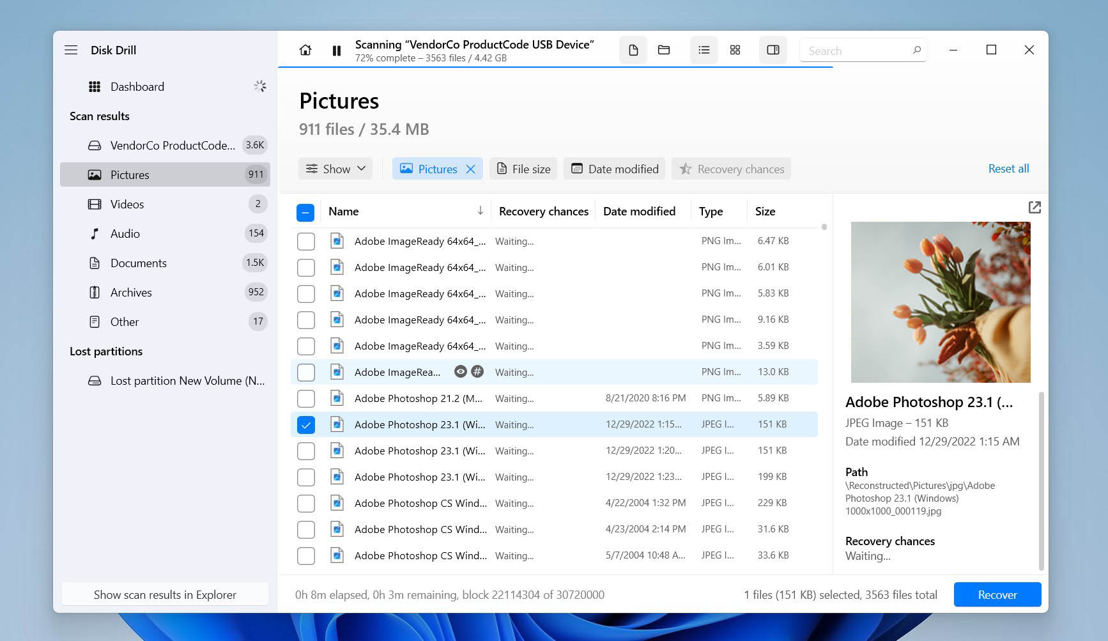Check the 9.16 KB Adobe ImageReady file

click(x=306, y=320)
